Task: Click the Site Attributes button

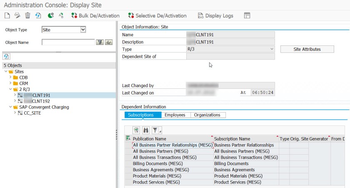Action: (307, 49)
